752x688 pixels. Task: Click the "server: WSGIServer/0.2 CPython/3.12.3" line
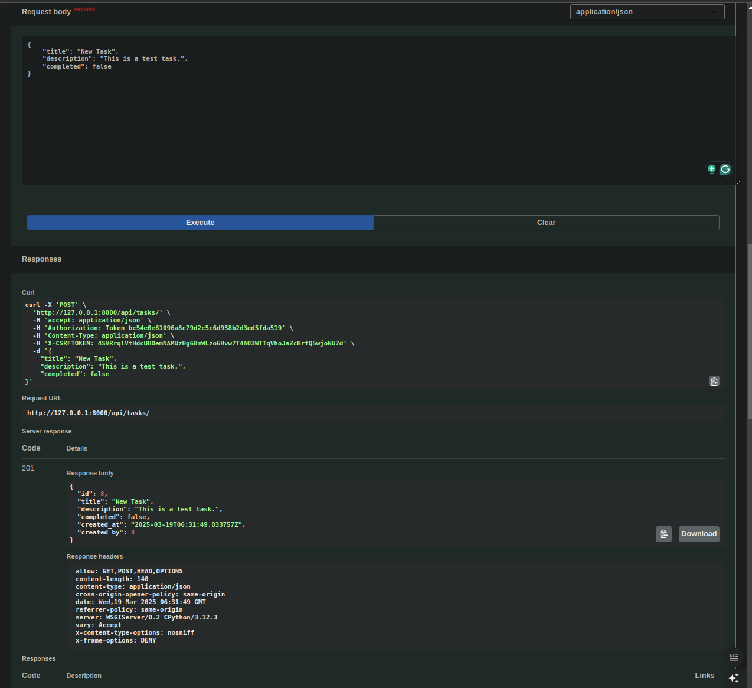pos(146,618)
